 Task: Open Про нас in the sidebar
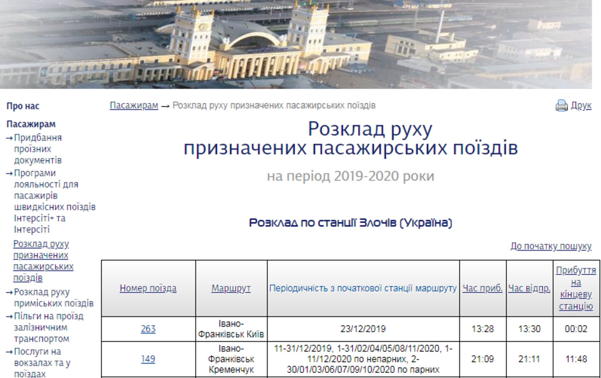[23, 106]
